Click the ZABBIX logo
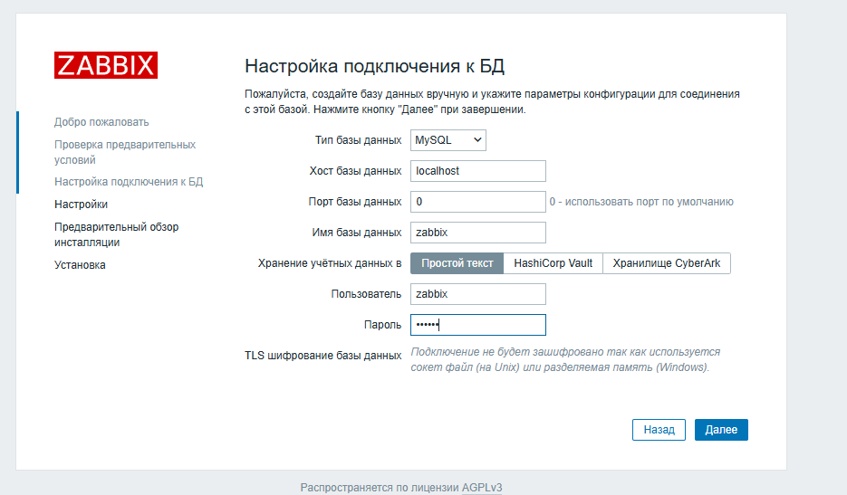Image resolution: width=847 pixels, height=495 pixels. (x=105, y=65)
